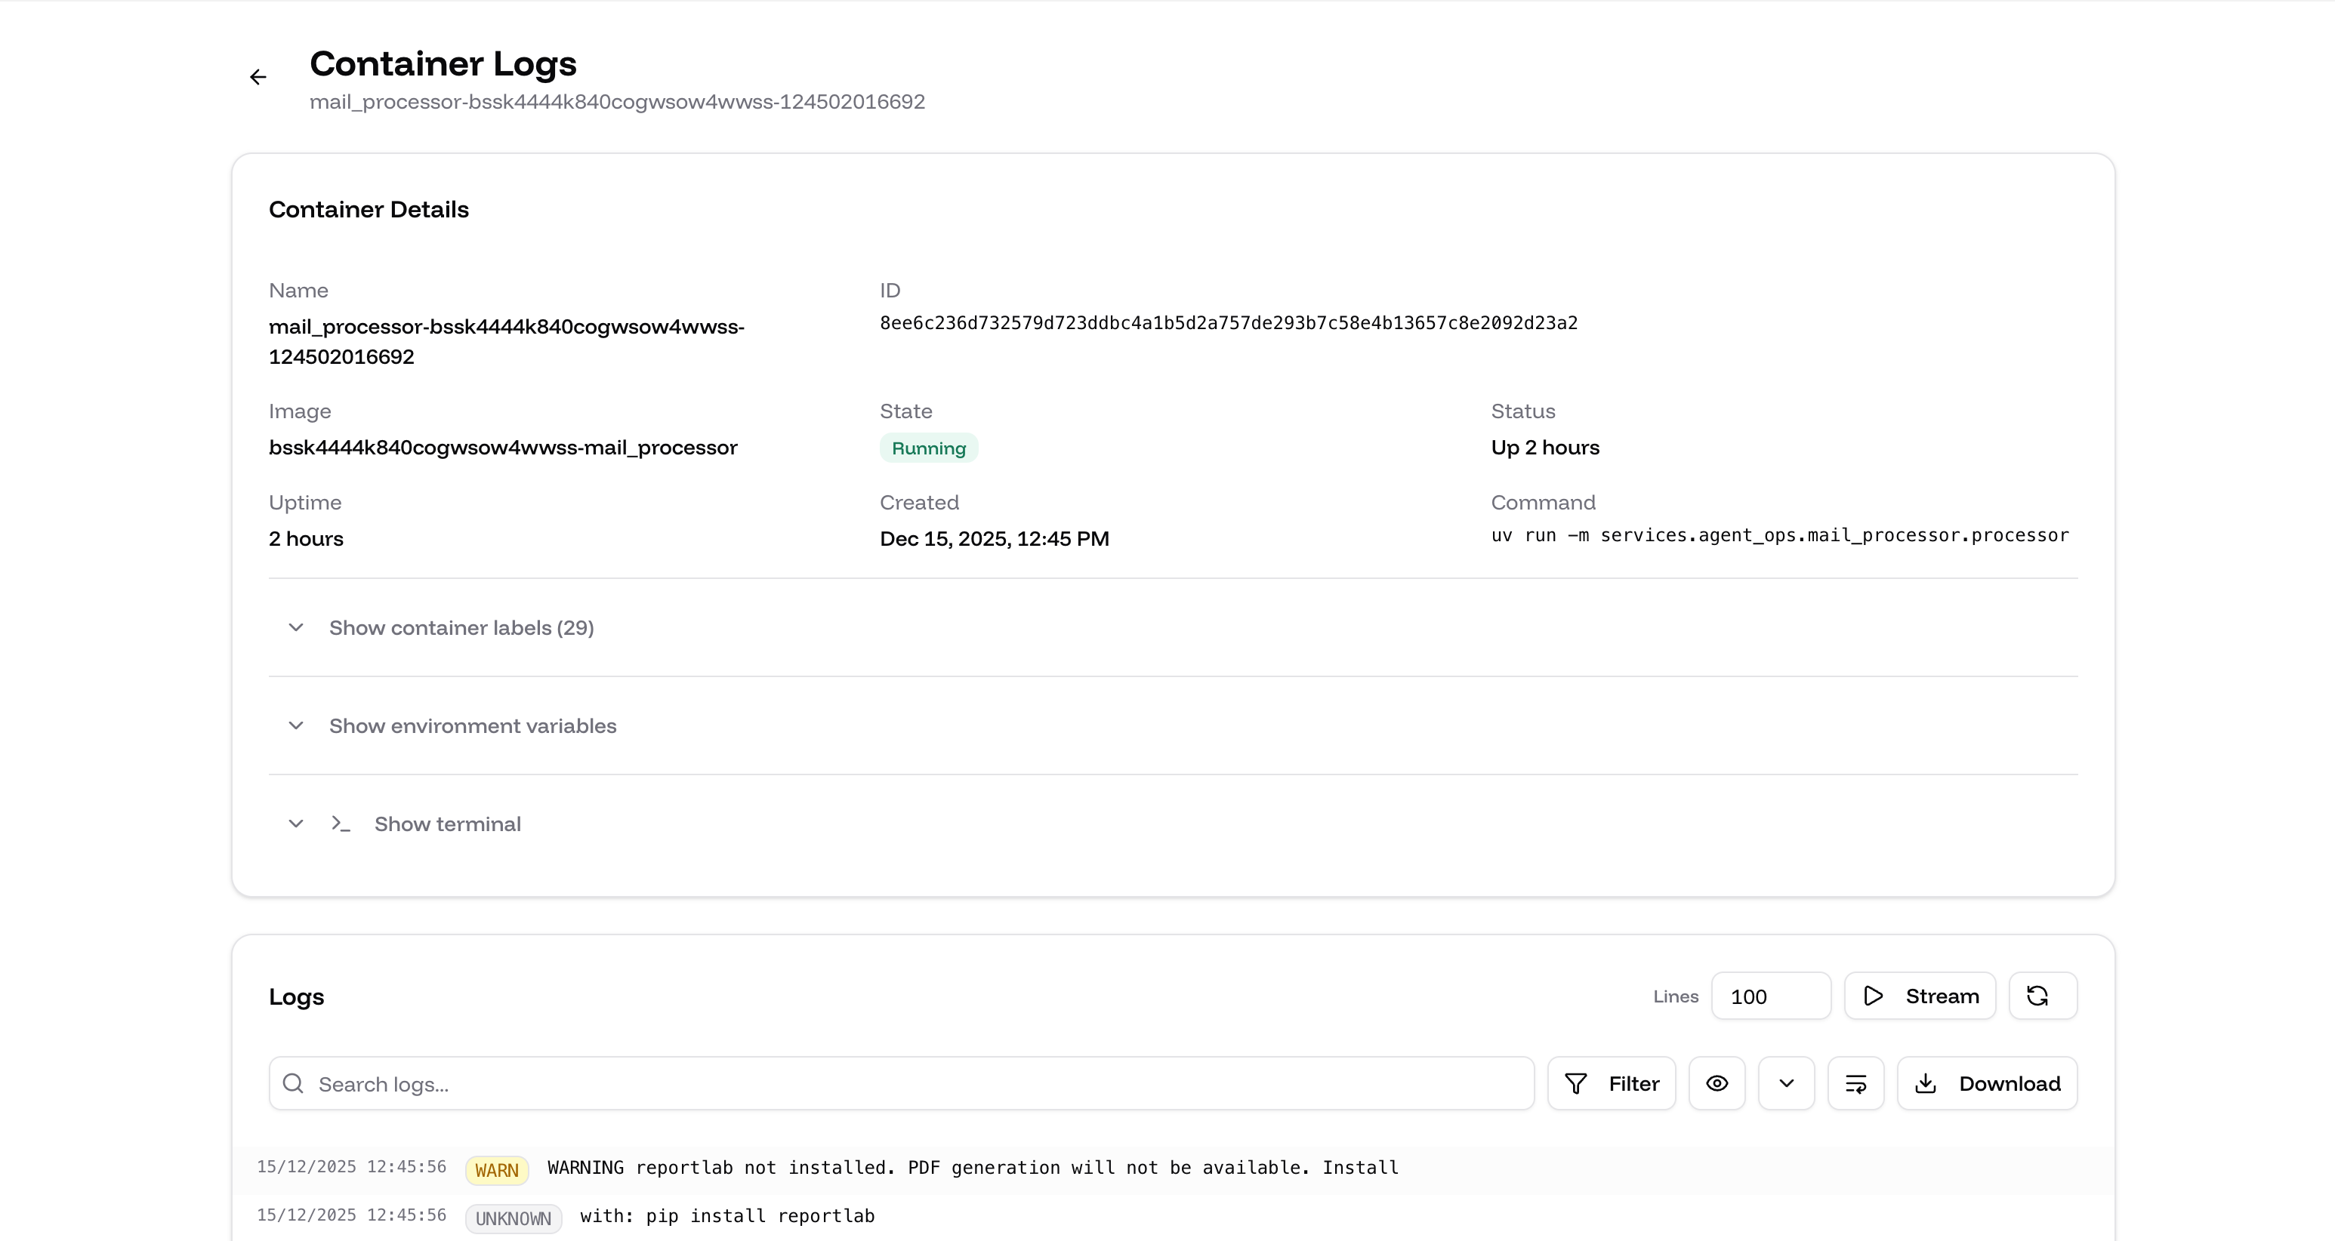This screenshot has width=2335, height=1241.
Task: Click the terminal icon beside Show terminal
Action: [341, 824]
